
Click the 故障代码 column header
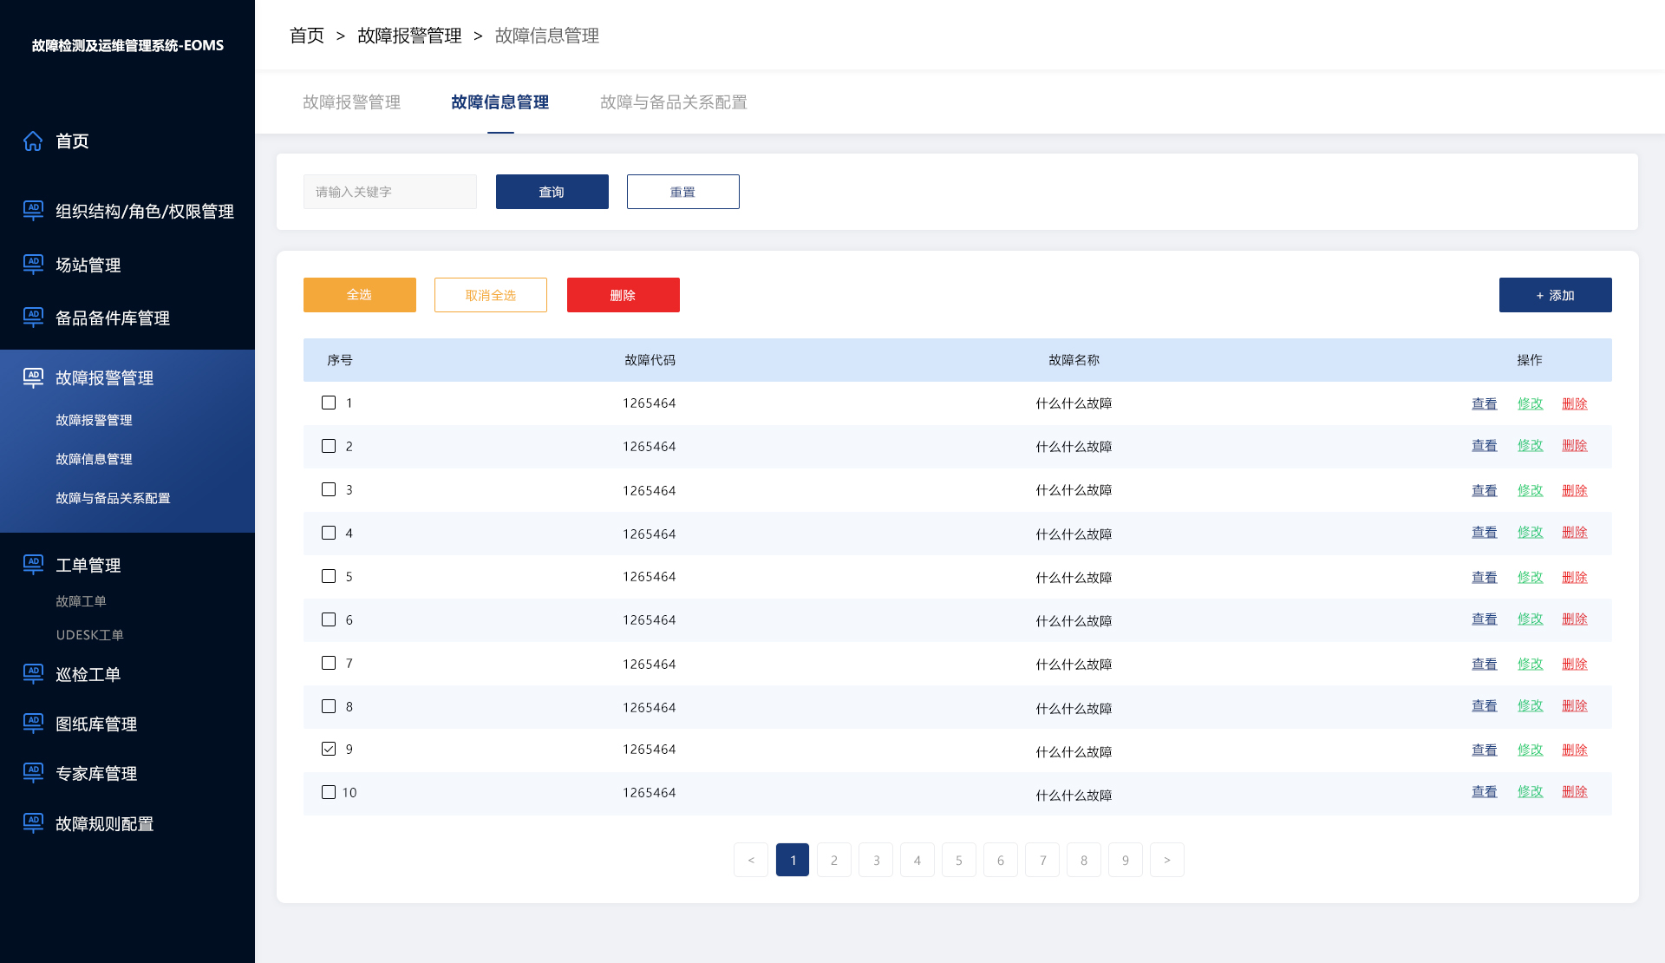[x=650, y=360]
